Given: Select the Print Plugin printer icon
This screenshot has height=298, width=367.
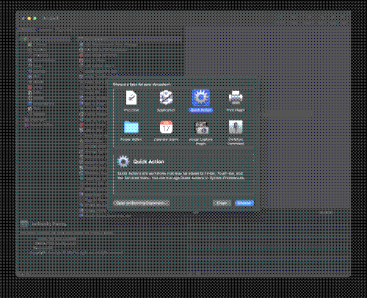Looking at the screenshot, I should point(236,98).
